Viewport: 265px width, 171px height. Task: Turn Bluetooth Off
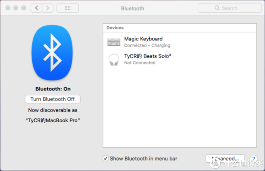(x=53, y=99)
